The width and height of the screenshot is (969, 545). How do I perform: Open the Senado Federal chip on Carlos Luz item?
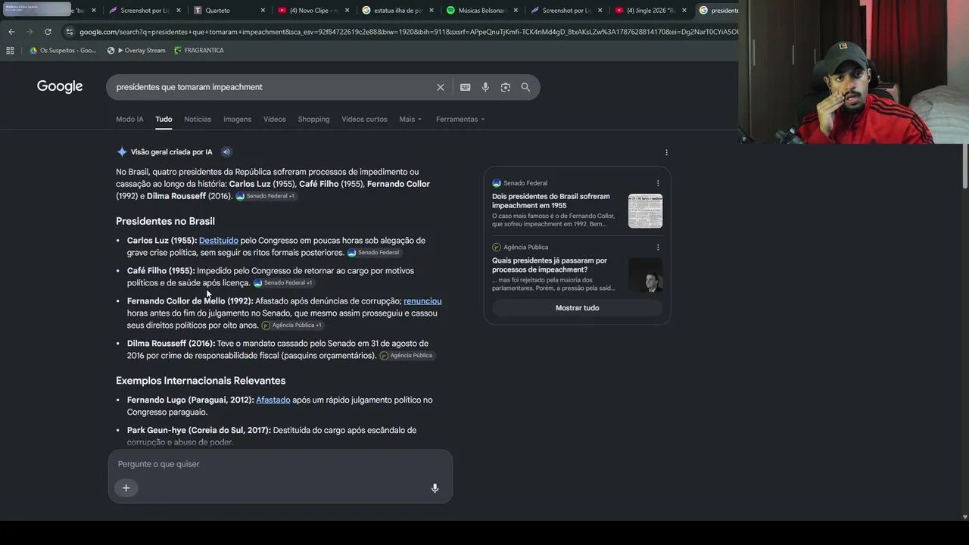(x=374, y=253)
